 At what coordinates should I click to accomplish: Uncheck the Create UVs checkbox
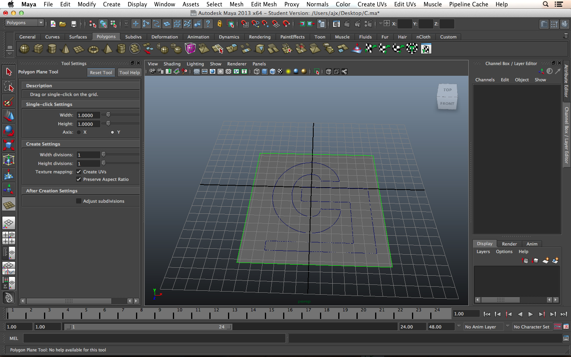click(x=79, y=172)
